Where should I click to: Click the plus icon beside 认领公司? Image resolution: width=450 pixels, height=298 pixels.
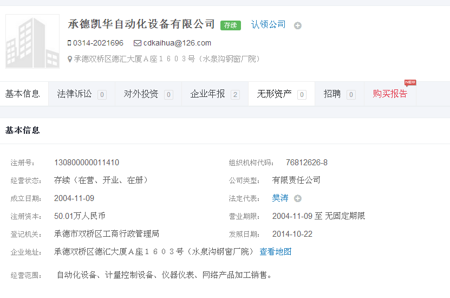point(297,25)
